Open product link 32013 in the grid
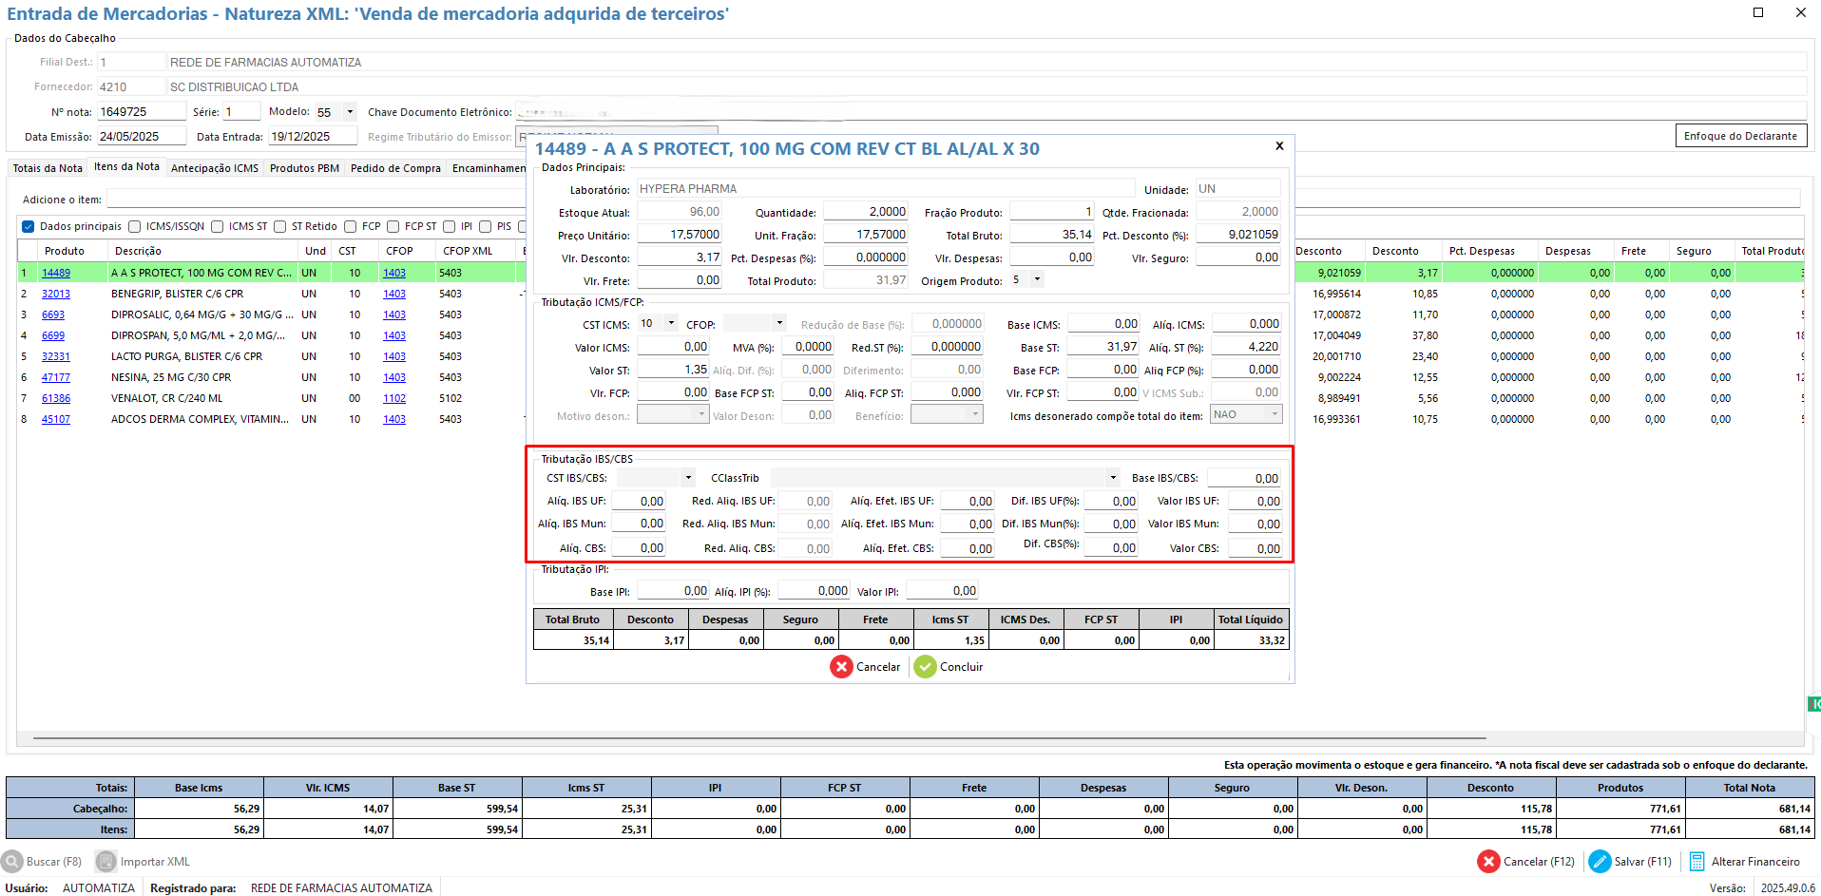This screenshot has height=896, width=1821. [x=56, y=294]
